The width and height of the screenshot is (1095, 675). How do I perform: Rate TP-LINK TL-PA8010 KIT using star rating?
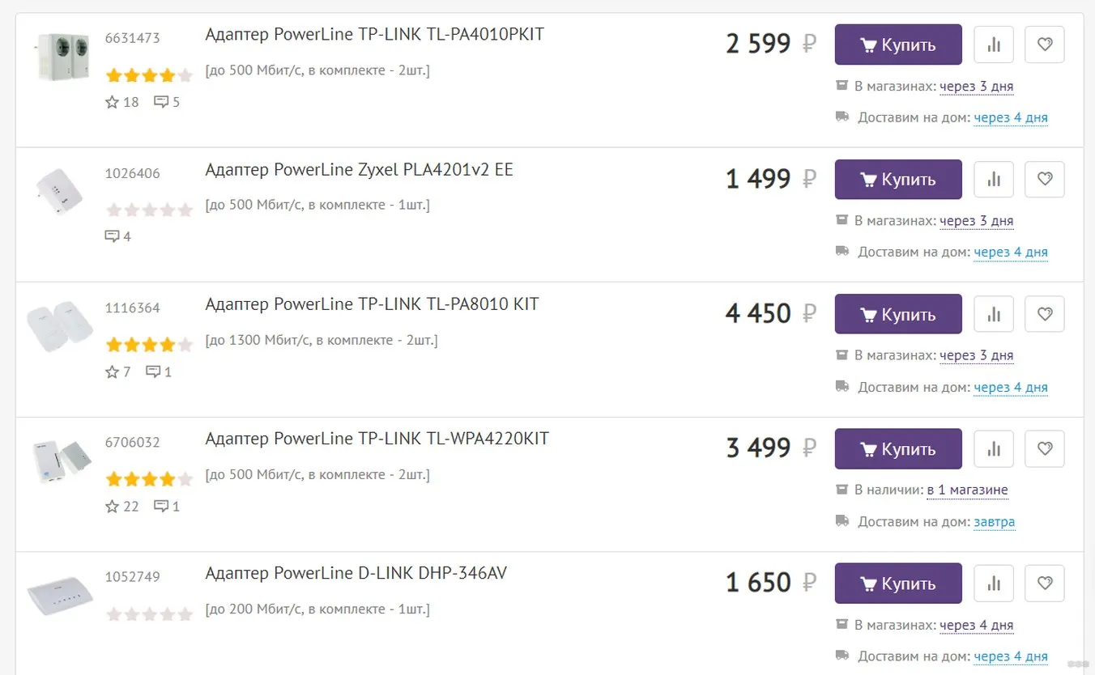(149, 345)
